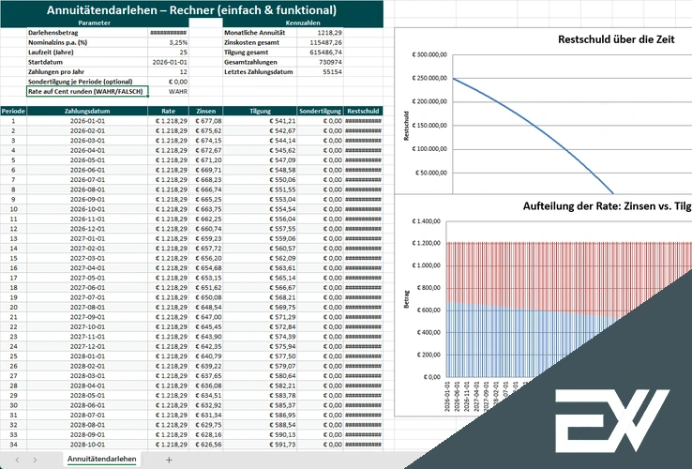Click the Letztes Zahlungsdatum label
This screenshot has height=469, width=692.
[259, 72]
